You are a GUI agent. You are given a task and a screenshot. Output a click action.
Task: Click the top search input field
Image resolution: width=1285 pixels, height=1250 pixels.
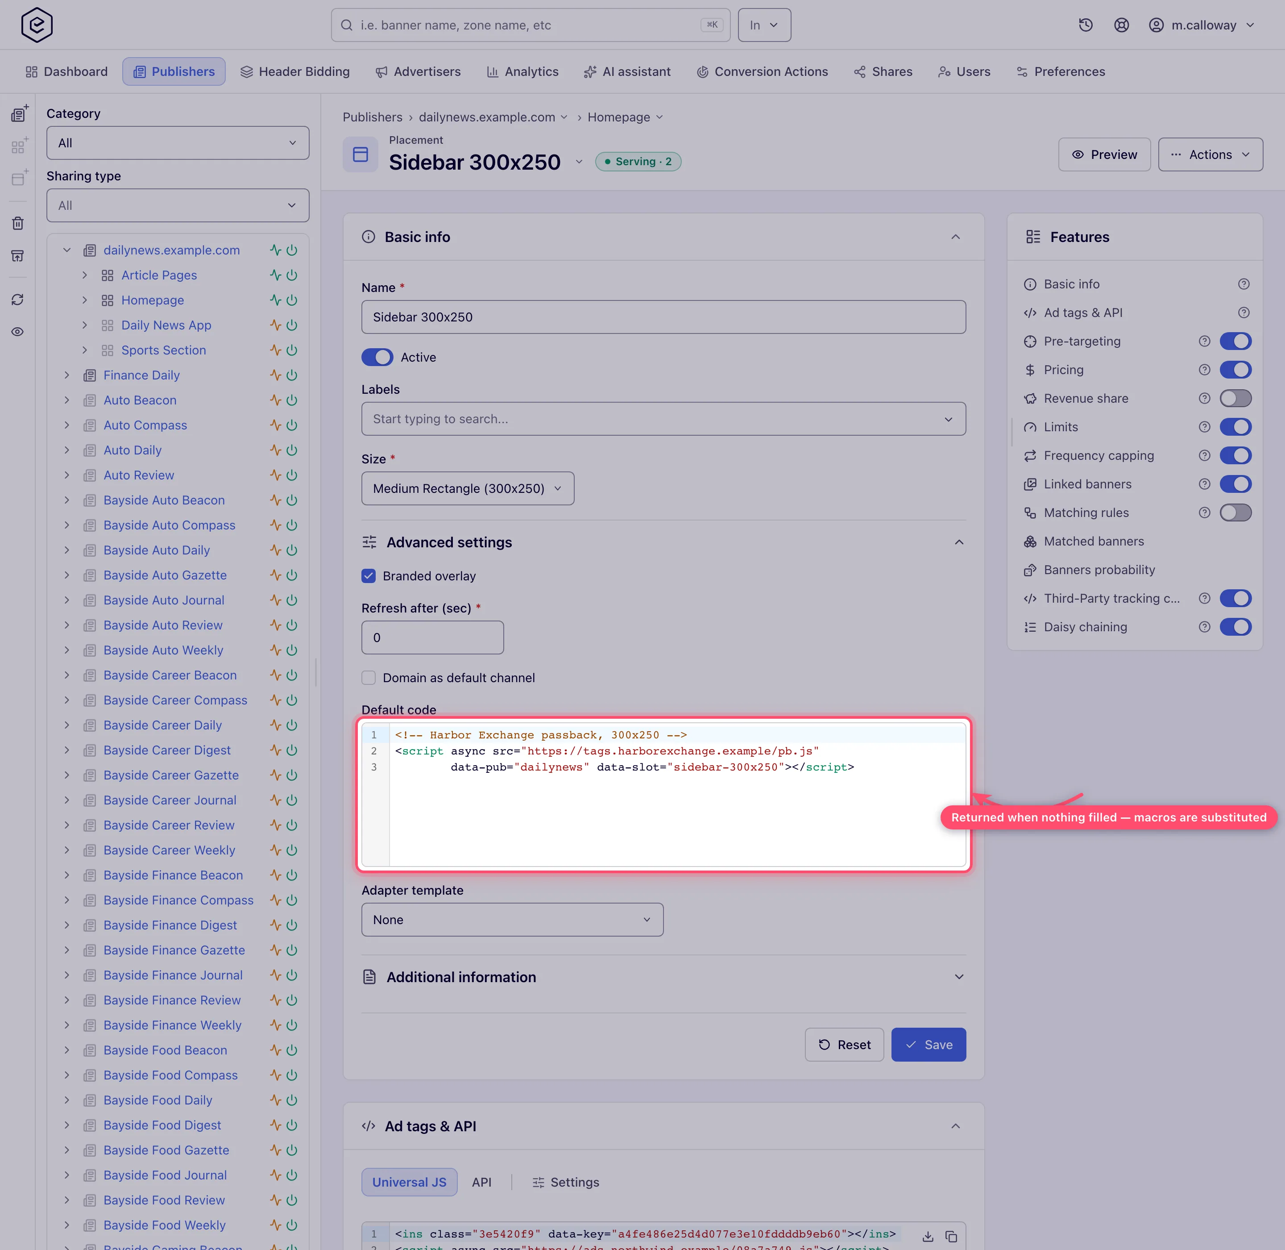coord(530,25)
